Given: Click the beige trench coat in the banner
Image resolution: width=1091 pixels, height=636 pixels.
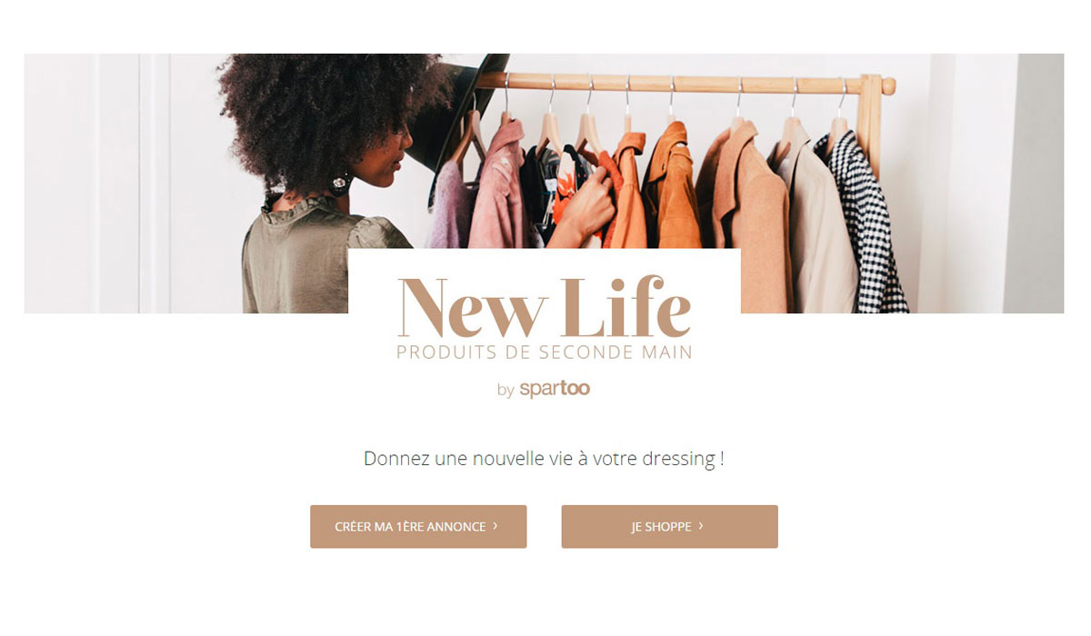Looking at the screenshot, I should 818,227.
